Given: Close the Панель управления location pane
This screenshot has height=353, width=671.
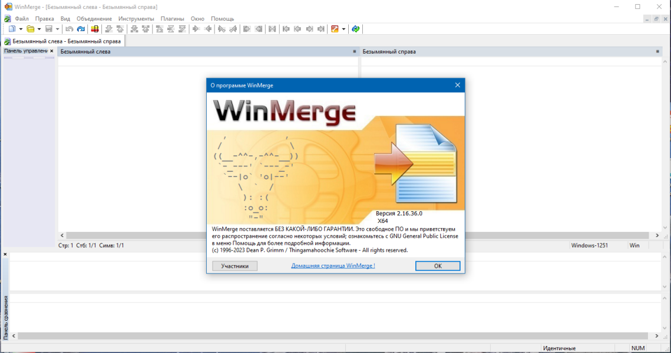Looking at the screenshot, I should (x=52, y=51).
